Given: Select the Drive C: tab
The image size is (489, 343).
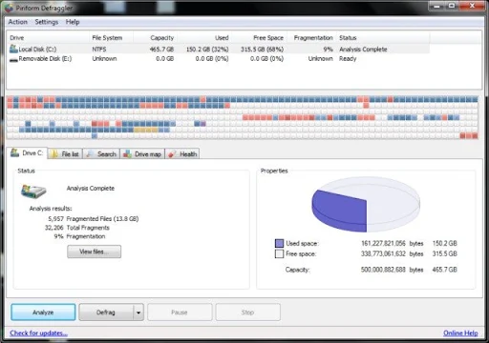Looking at the screenshot, I should pos(27,153).
